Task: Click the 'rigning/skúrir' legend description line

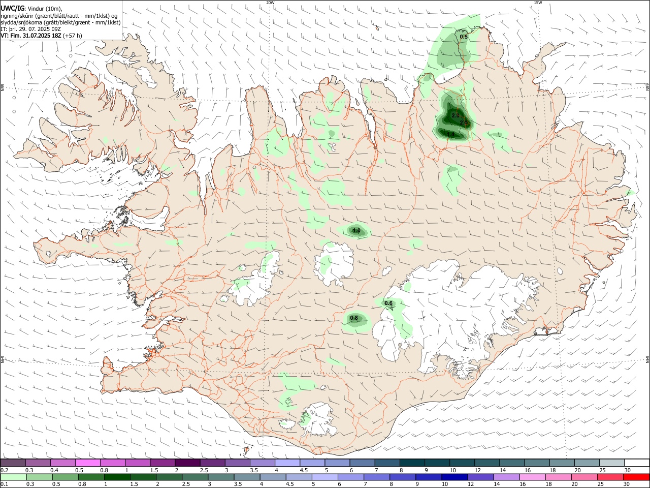Action: click(59, 15)
